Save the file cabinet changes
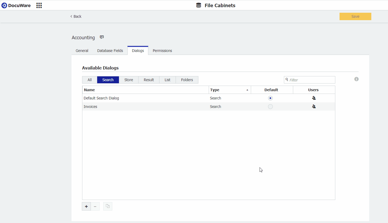The image size is (388, 223). (355, 16)
